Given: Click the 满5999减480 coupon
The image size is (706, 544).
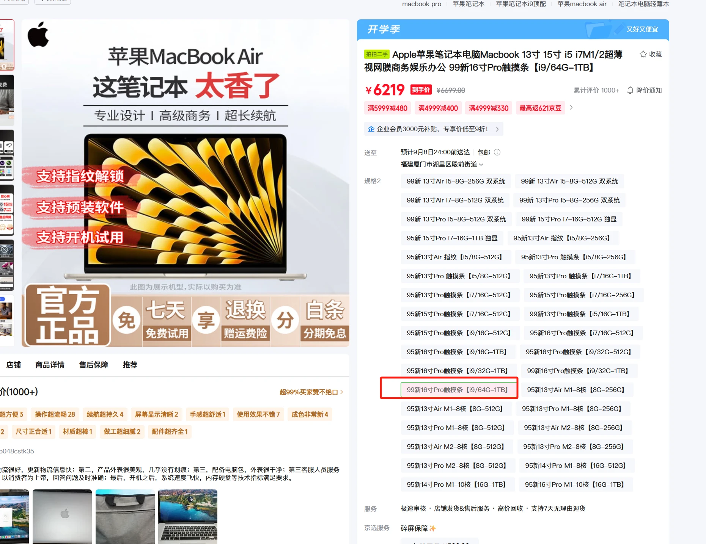Looking at the screenshot, I should pyautogui.click(x=387, y=108).
